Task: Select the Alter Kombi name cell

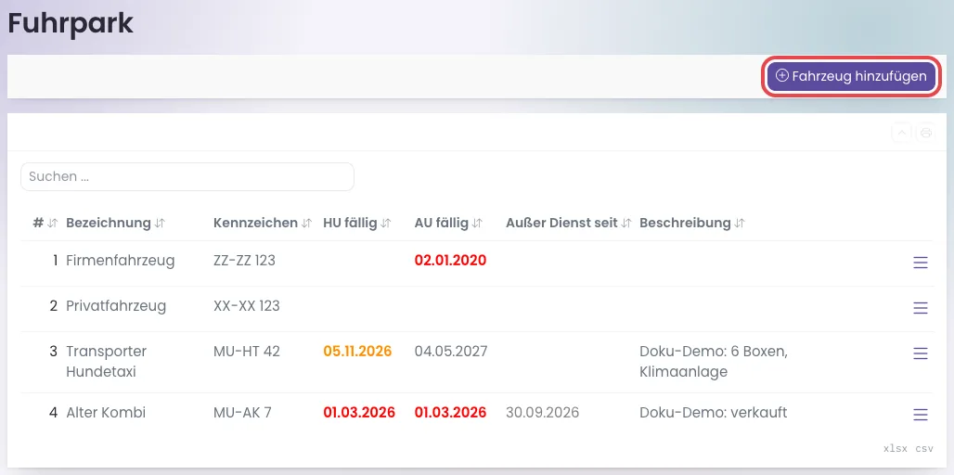Action: coord(106,413)
